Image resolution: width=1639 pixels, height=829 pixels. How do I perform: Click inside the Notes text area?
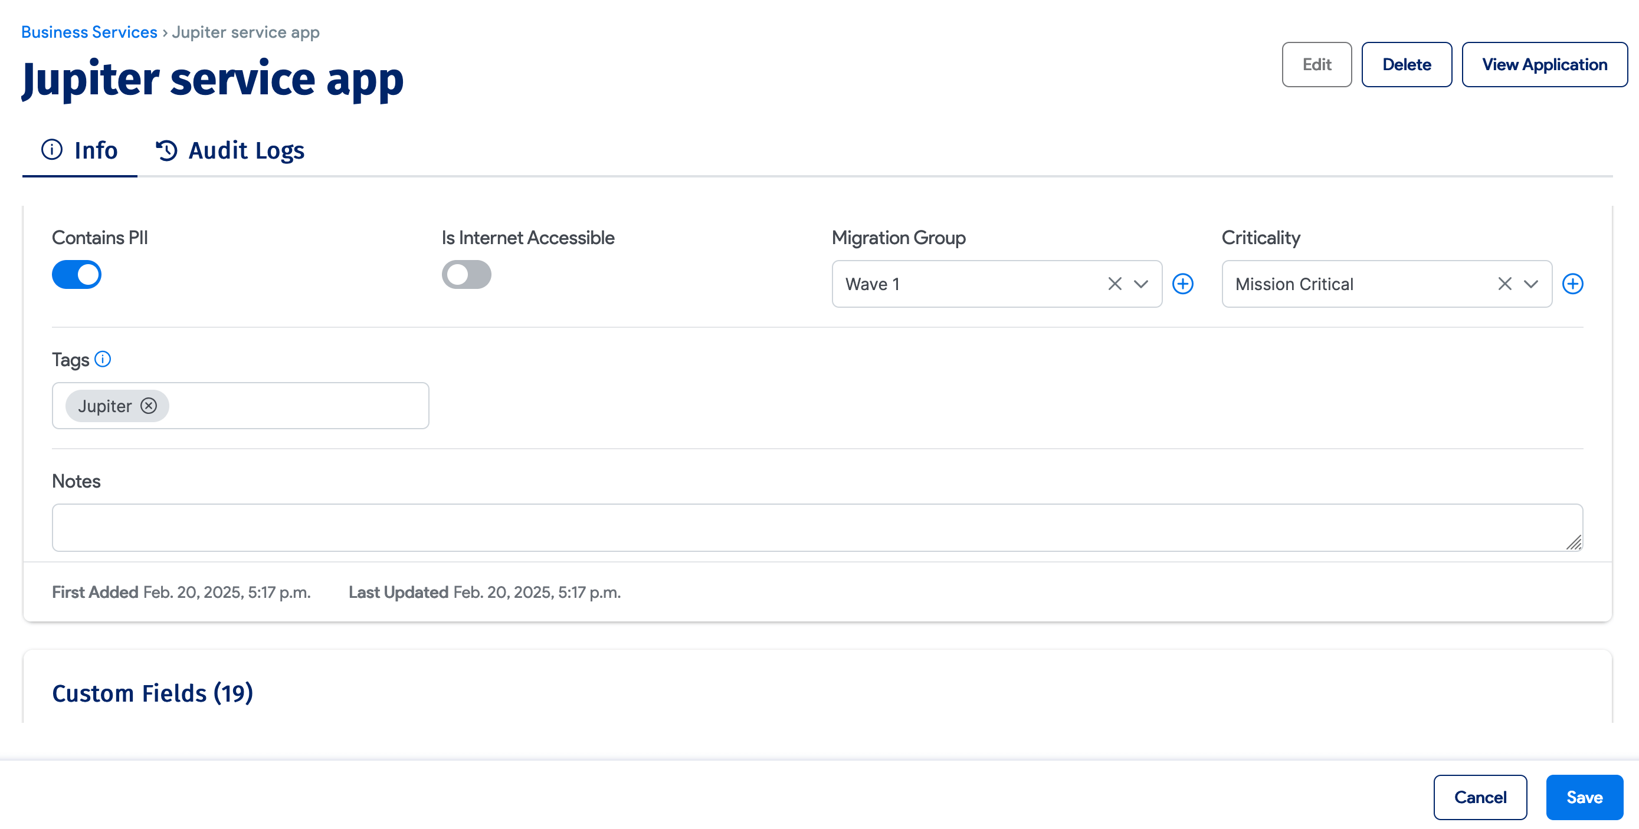point(817,527)
